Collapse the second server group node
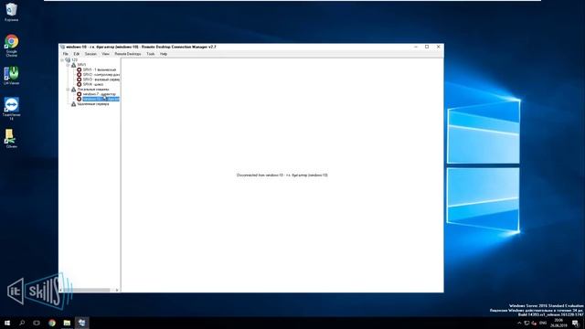 [68, 90]
